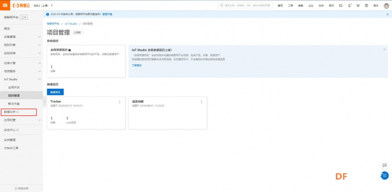Open 企业 in the top navigation
This screenshot has height=192, width=392.
(311, 6)
